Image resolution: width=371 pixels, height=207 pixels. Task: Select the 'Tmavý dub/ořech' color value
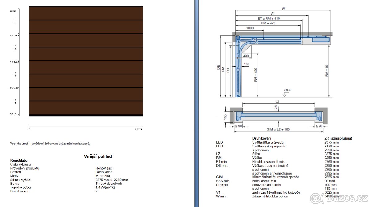[109, 184]
